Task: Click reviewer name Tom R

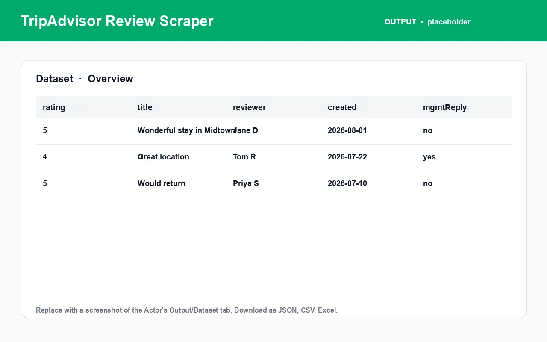Action: coord(244,157)
